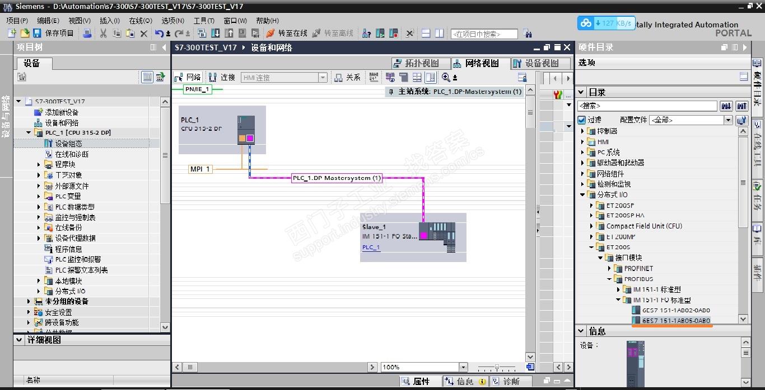
Task: Select 添加新设备 add new device item
Action: 62,112
